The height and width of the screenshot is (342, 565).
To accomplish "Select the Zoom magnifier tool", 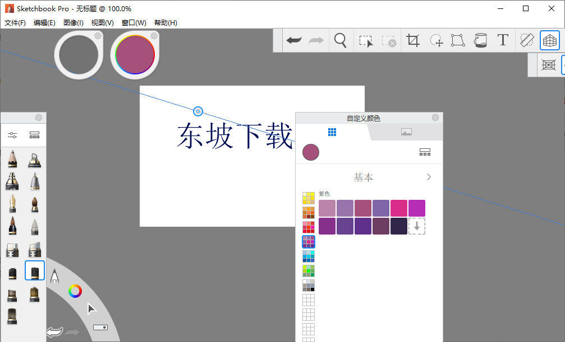I will [x=340, y=40].
